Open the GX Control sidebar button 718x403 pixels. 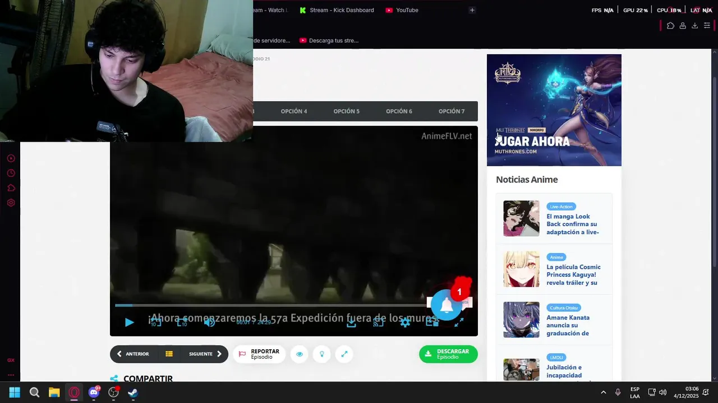(11, 360)
